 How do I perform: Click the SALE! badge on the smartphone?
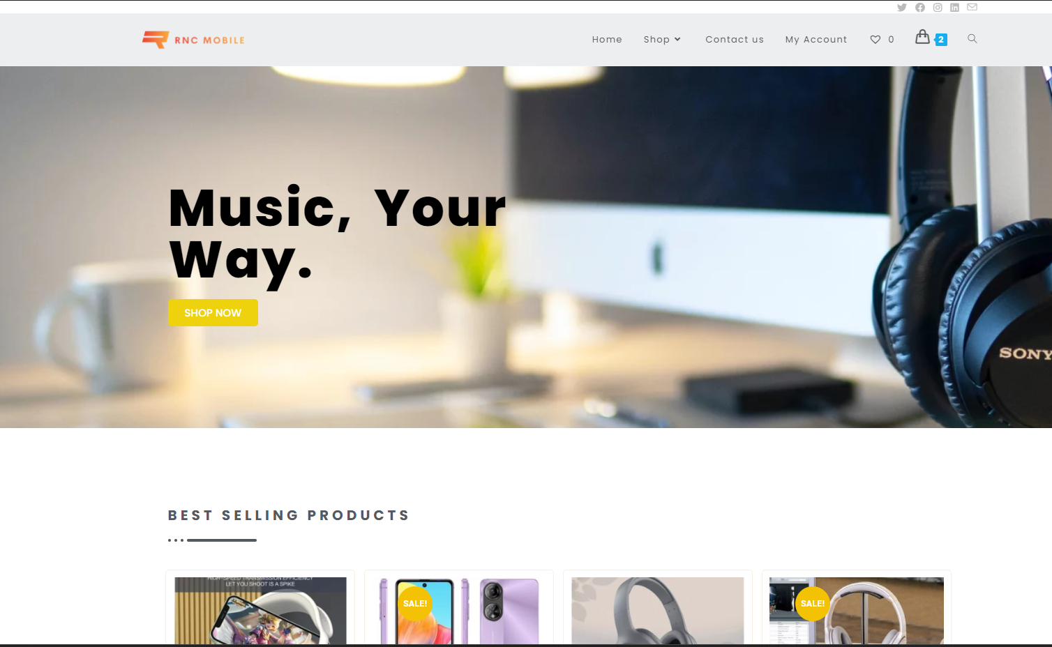point(415,604)
